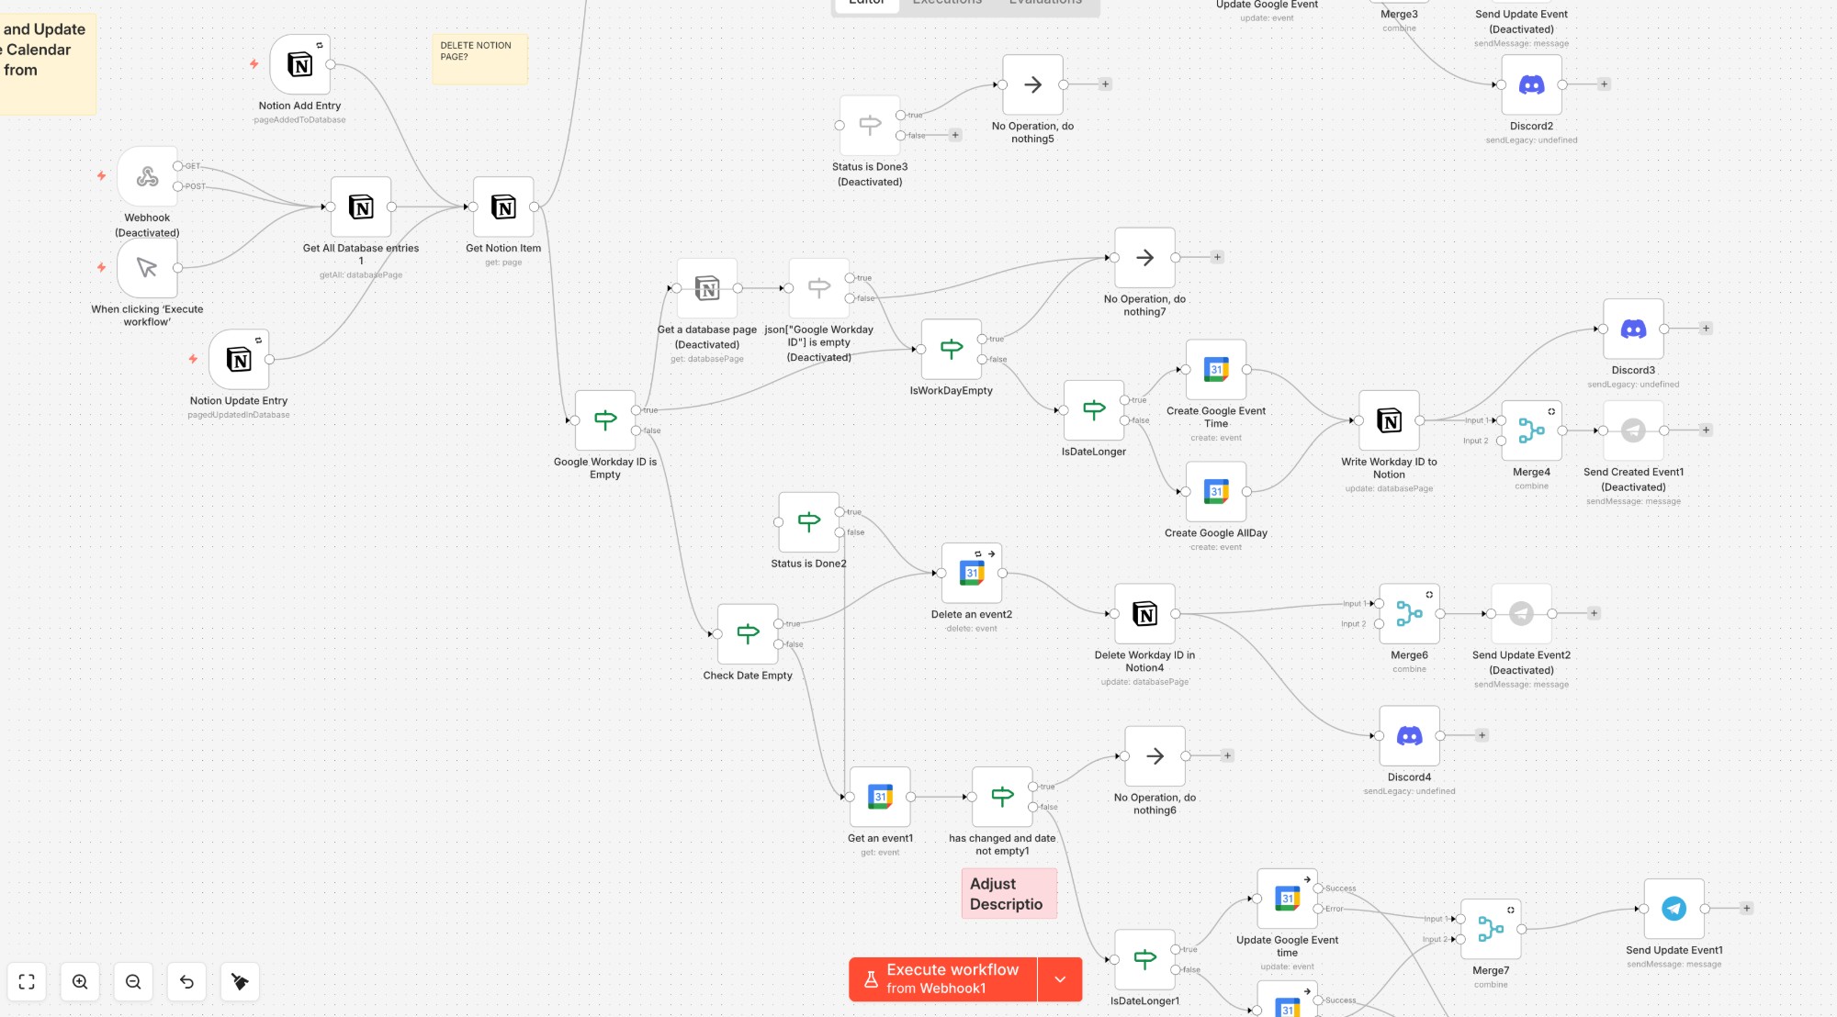Viewport: 1837px width, 1017px height.
Task: Select the IsDateLonger1 node
Action: pyautogui.click(x=1144, y=960)
